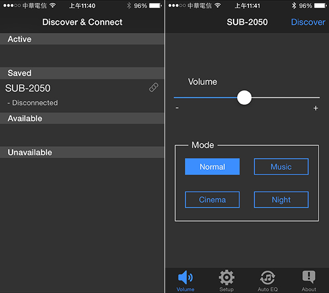
Task: Tap the Active section header
Action: pos(82,39)
